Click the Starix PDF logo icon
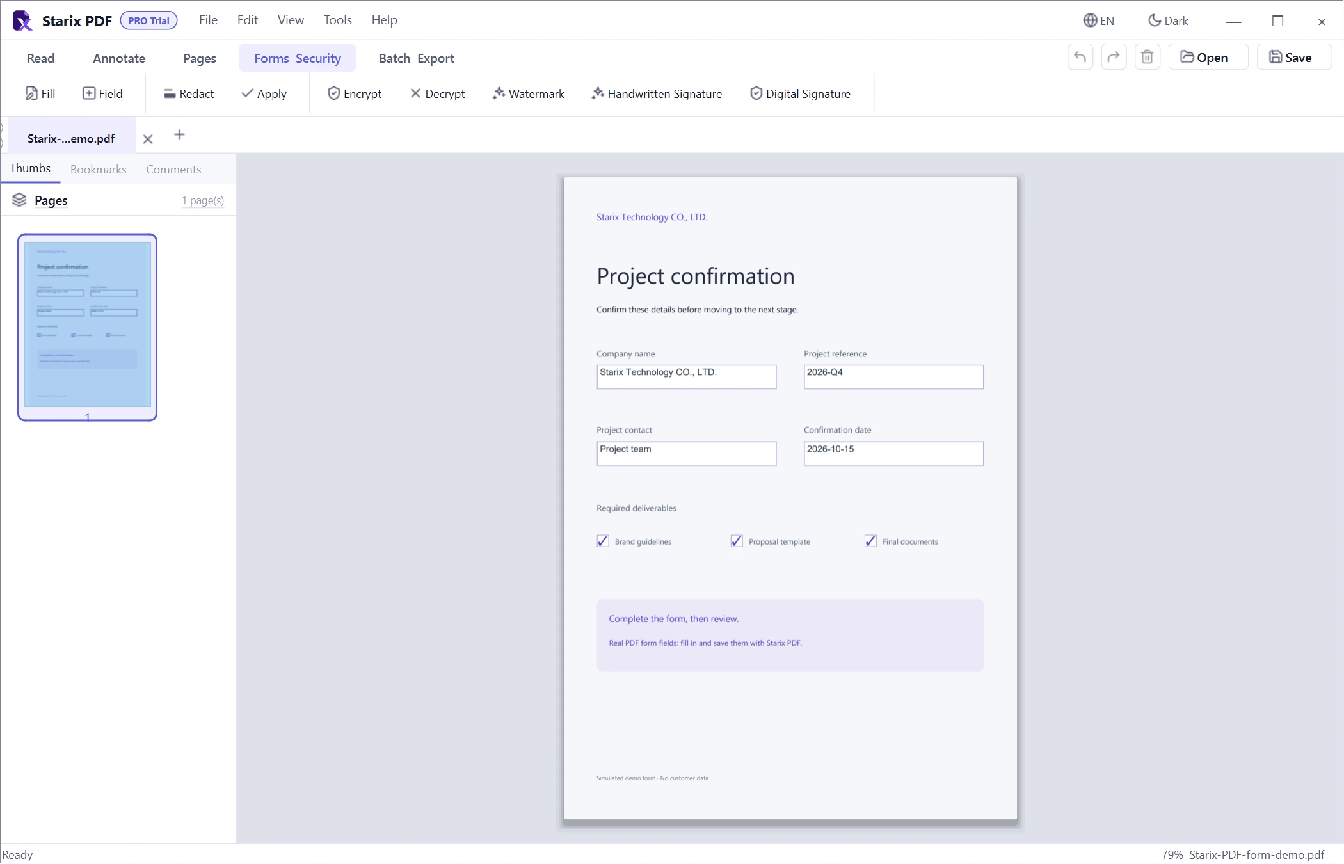The image size is (1344, 864). 22,20
